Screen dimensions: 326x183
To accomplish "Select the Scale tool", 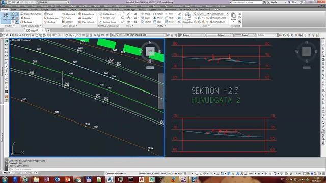I will click(157, 22).
